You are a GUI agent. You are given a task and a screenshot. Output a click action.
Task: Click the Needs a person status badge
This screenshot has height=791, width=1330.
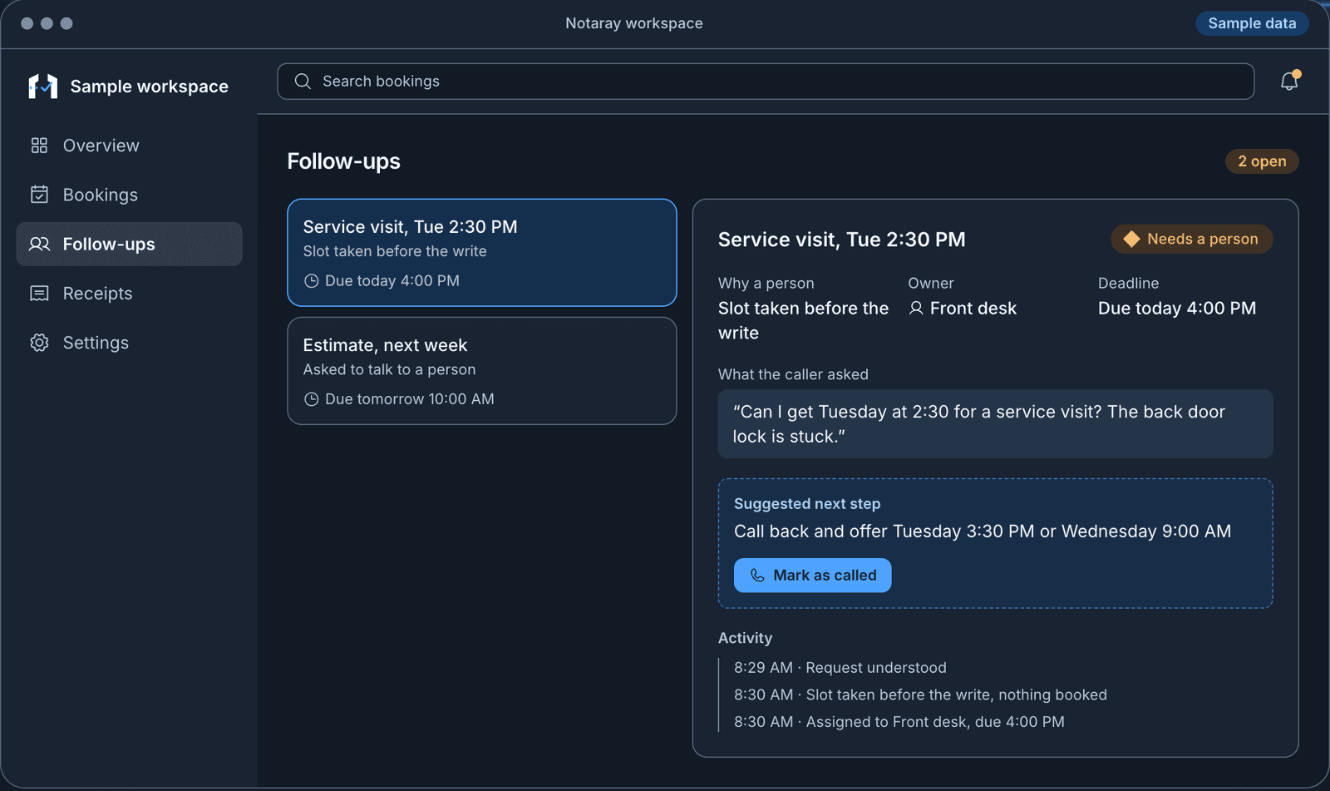1191,240
